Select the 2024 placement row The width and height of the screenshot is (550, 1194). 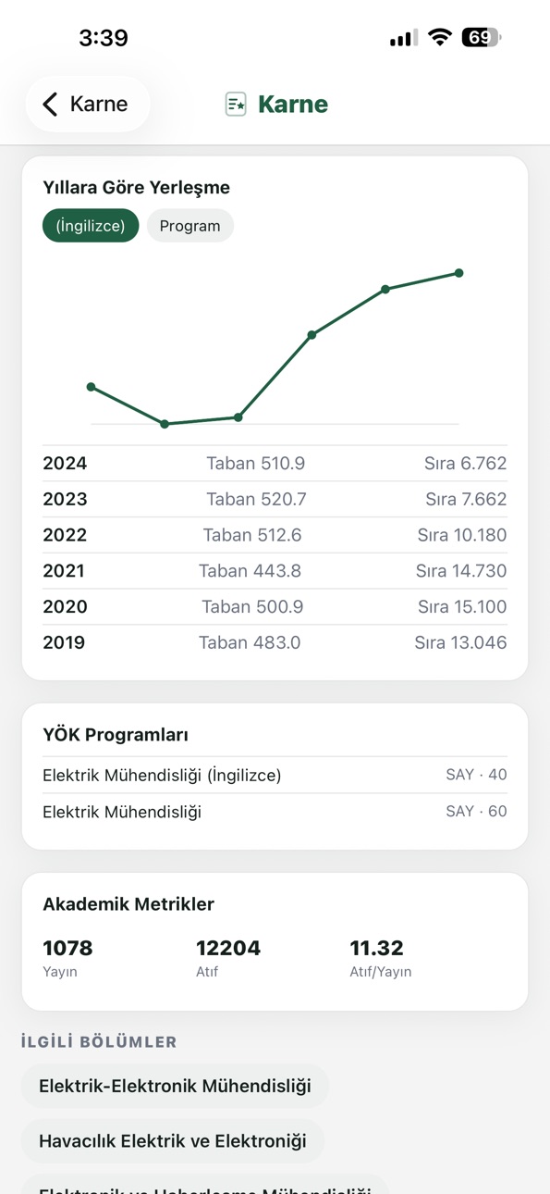[x=275, y=464]
